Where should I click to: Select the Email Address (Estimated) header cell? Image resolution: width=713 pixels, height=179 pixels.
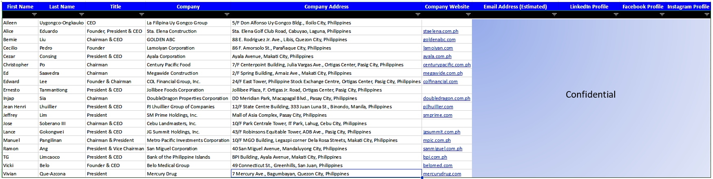(x=515, y=7)
